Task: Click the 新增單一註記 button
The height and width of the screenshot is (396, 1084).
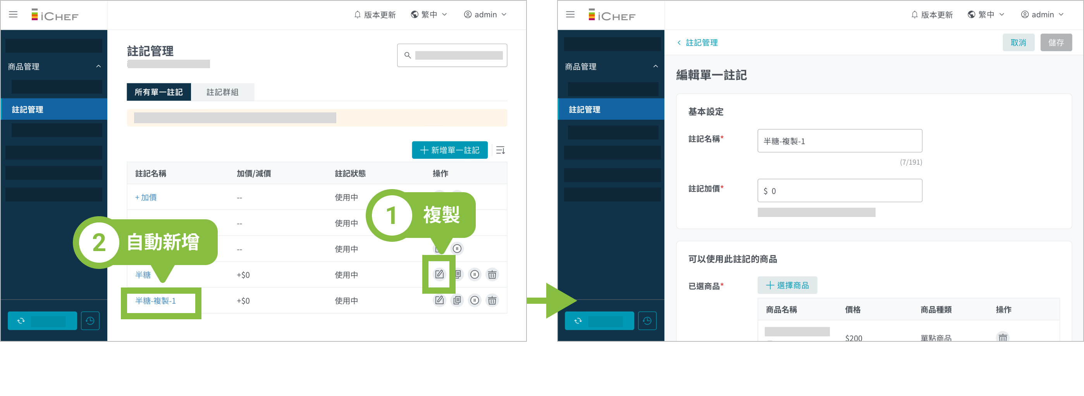Action: (449, 150)
